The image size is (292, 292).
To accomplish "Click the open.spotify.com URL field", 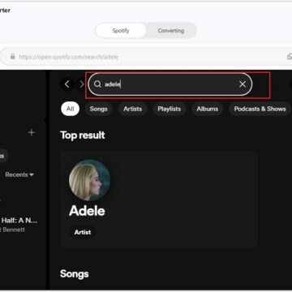I will point(146,57).
